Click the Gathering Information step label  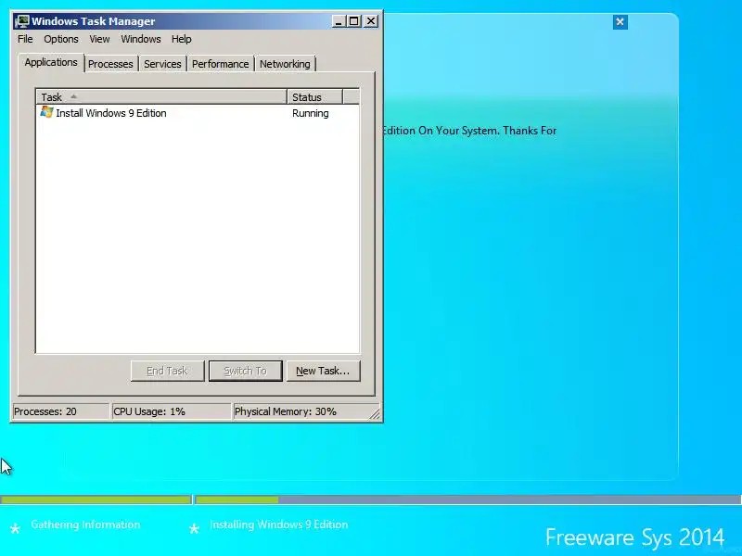(x=85, y=524)
